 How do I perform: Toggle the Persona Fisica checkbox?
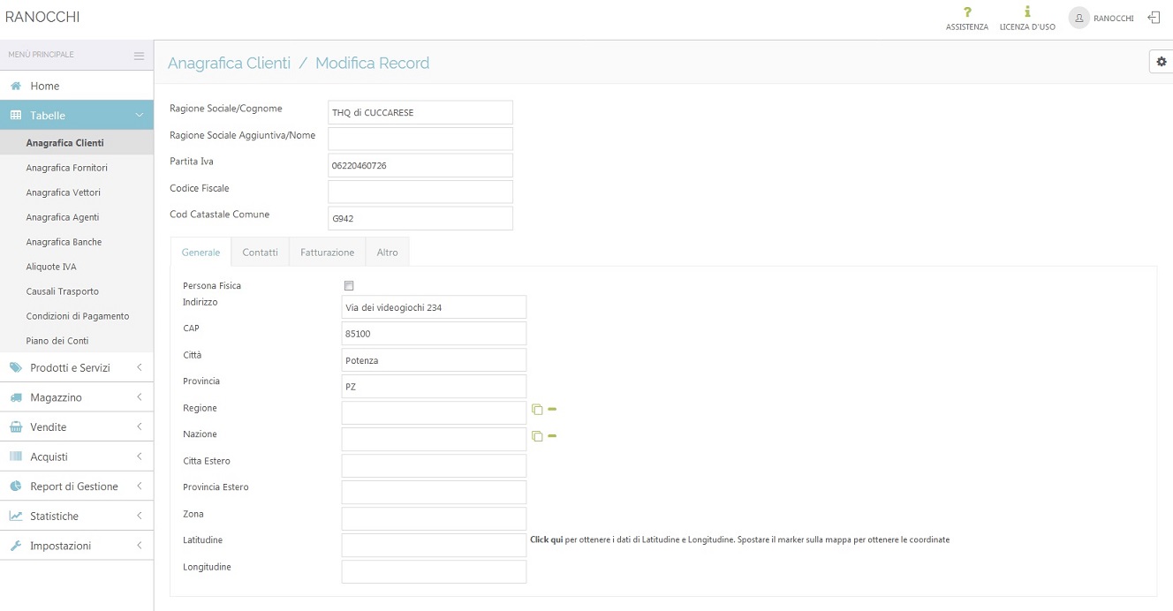pos(349,286)
